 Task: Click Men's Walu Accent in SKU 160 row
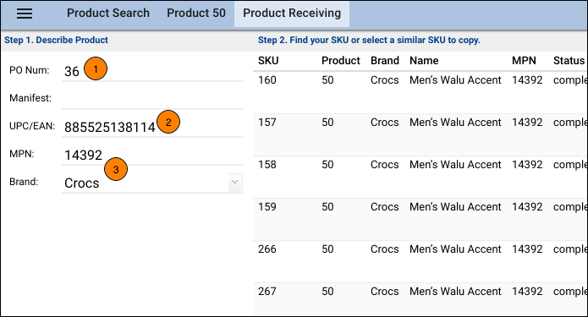pyautogui.click(x=455, y=79)
